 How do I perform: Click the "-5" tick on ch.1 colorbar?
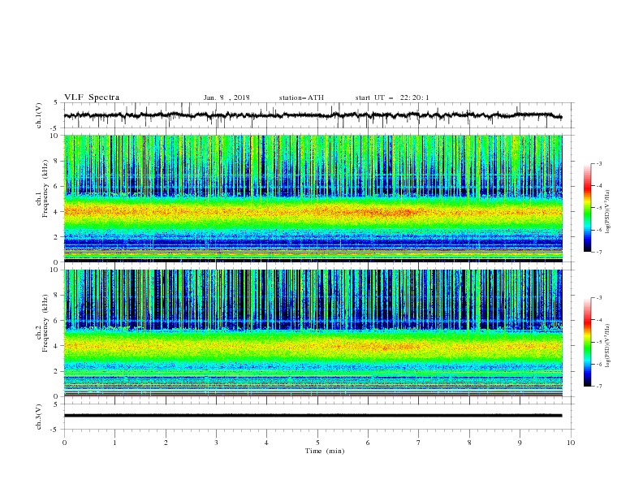click(599, 208)
